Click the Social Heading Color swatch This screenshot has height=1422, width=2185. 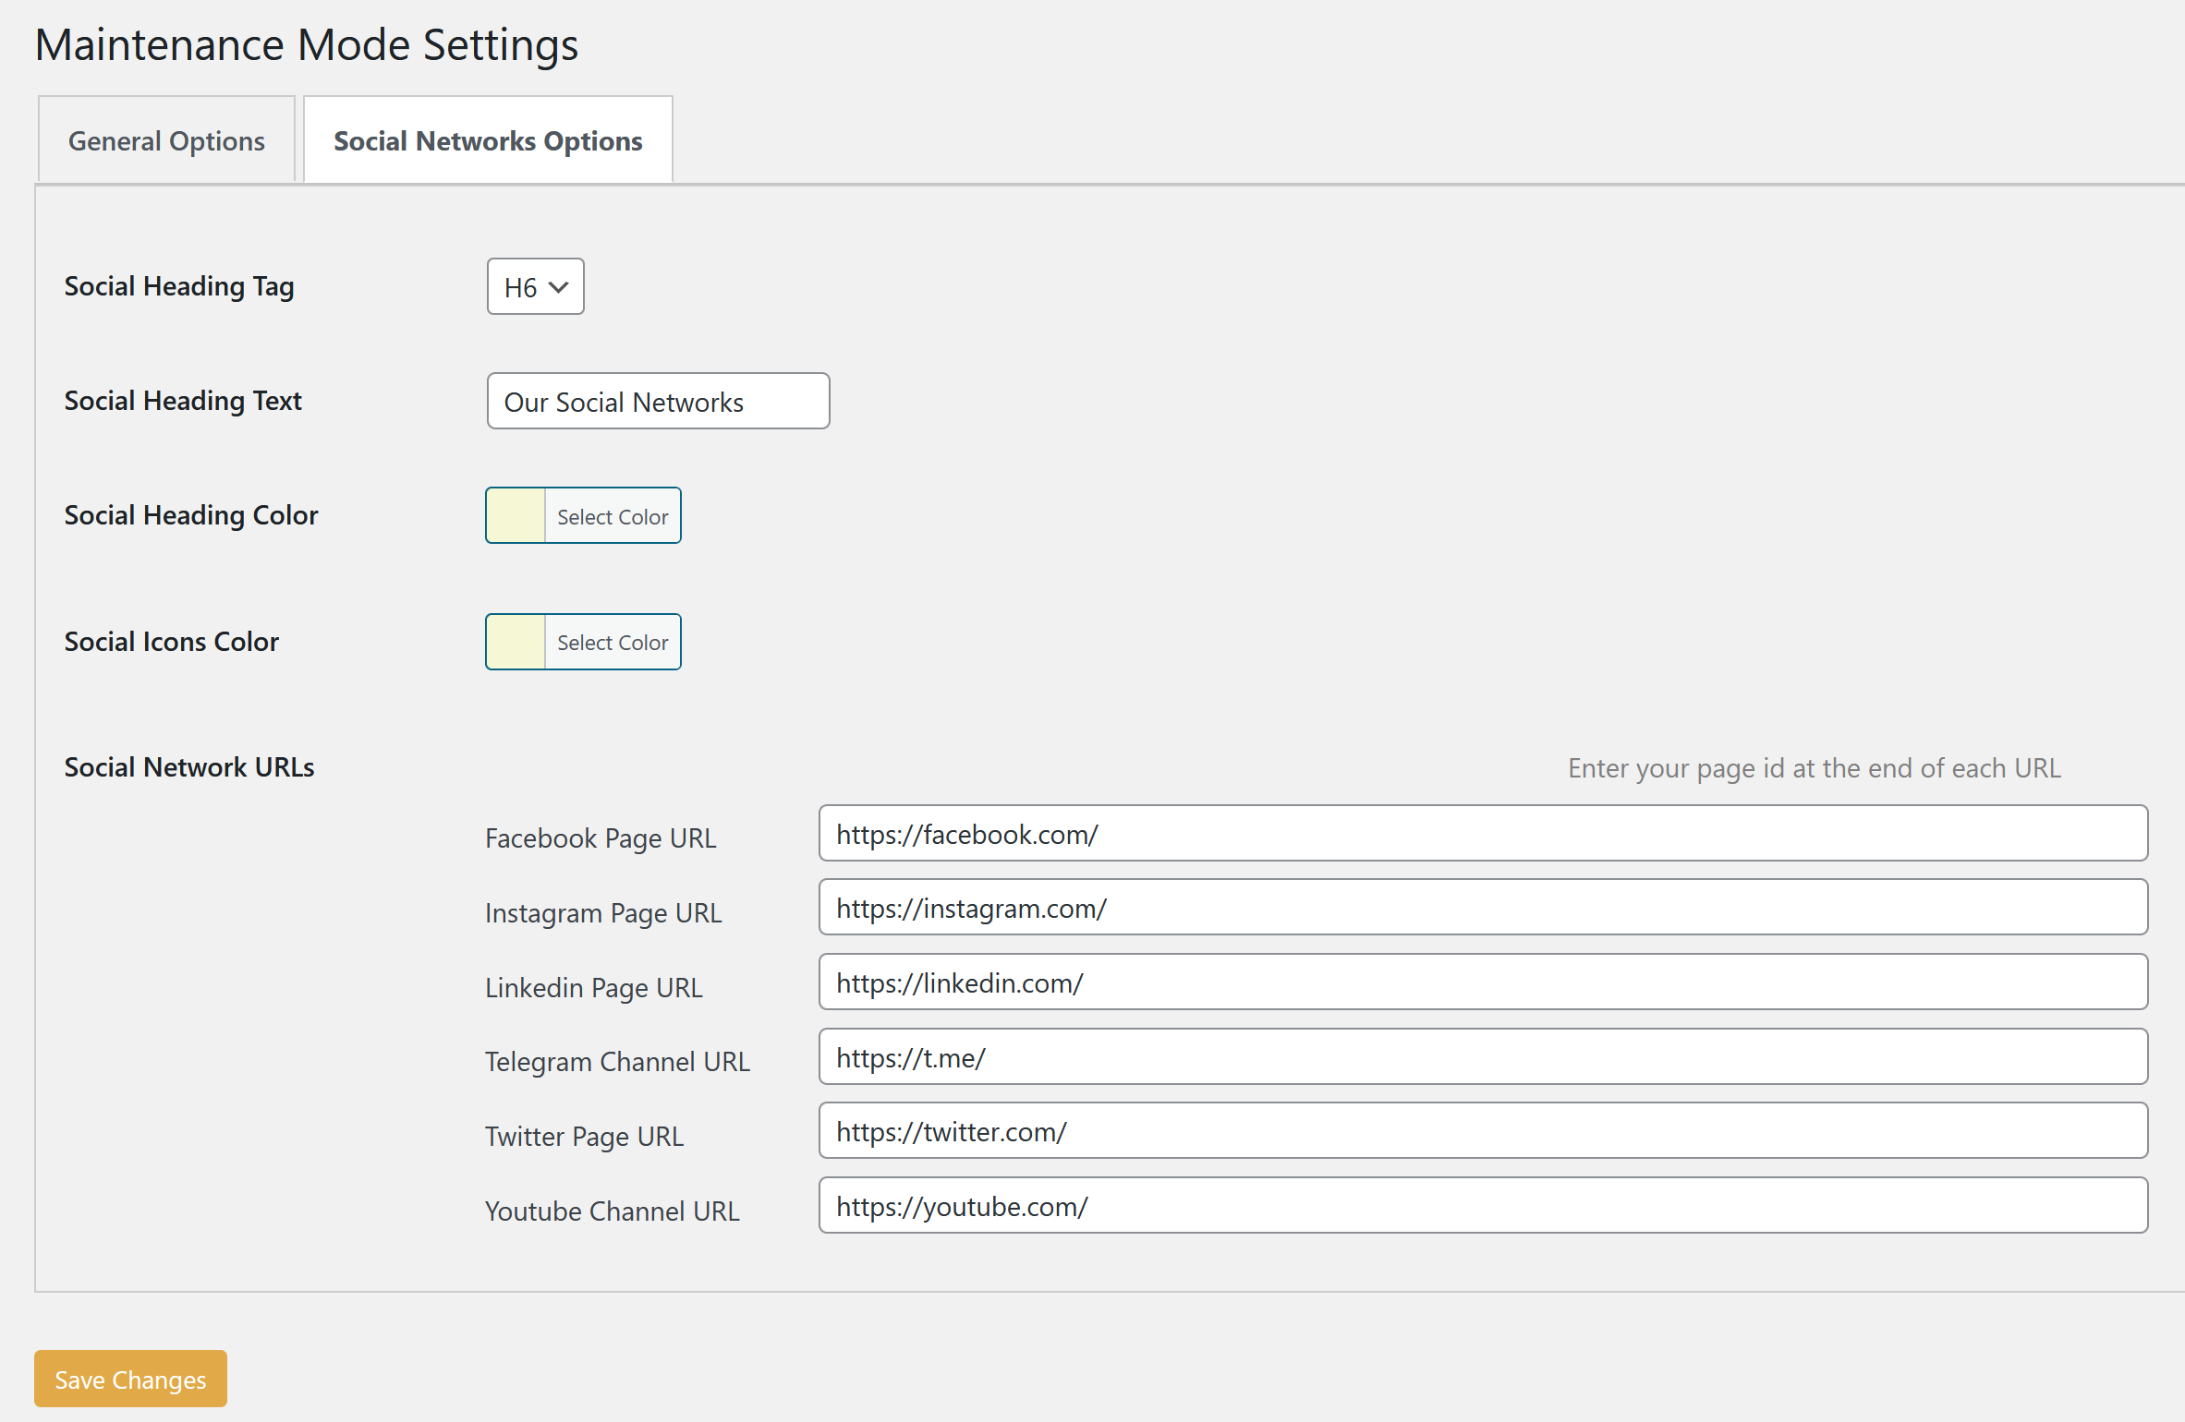[516, 516]
